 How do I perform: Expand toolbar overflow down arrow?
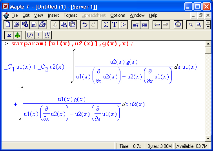pyautogui.click(x=208, y=27)
